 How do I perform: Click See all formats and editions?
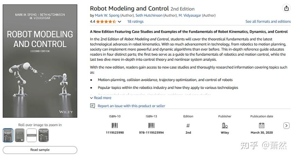point(268,22)
